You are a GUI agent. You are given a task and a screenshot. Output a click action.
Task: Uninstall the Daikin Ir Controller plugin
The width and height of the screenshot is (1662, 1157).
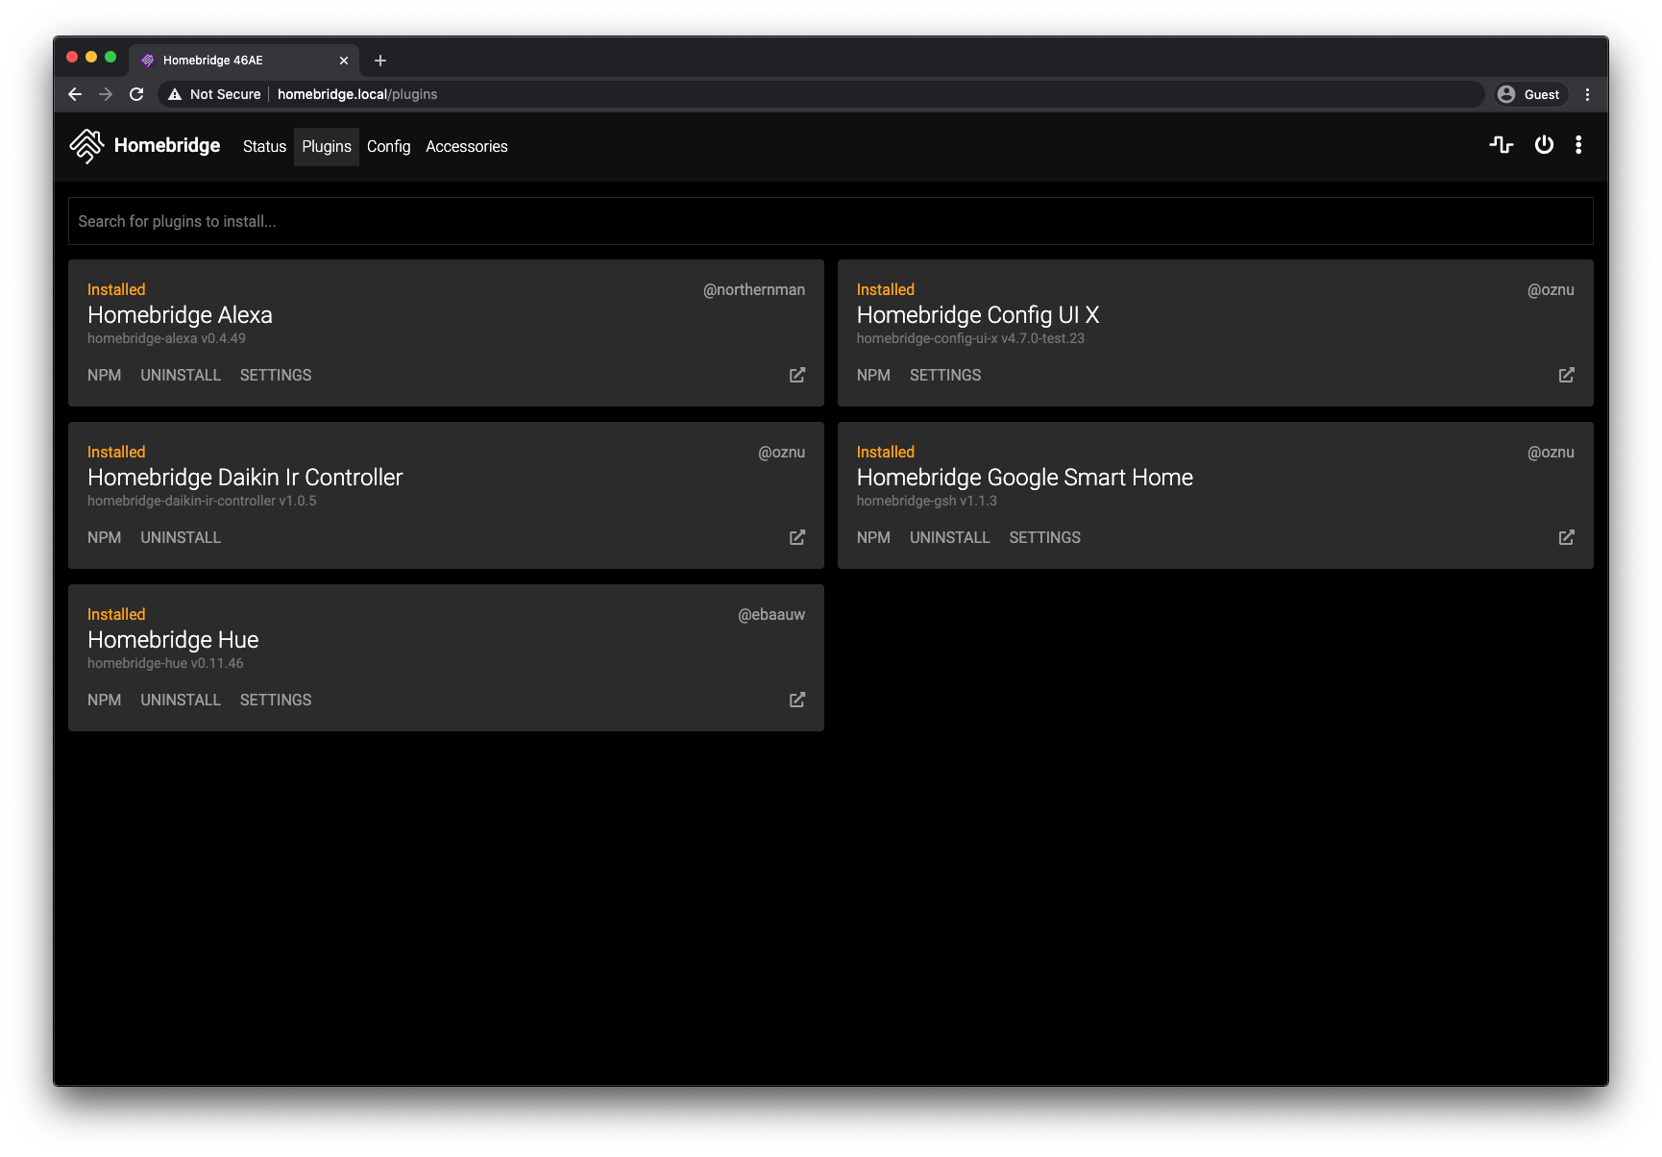pyautogui.click(x=181, y=537)
